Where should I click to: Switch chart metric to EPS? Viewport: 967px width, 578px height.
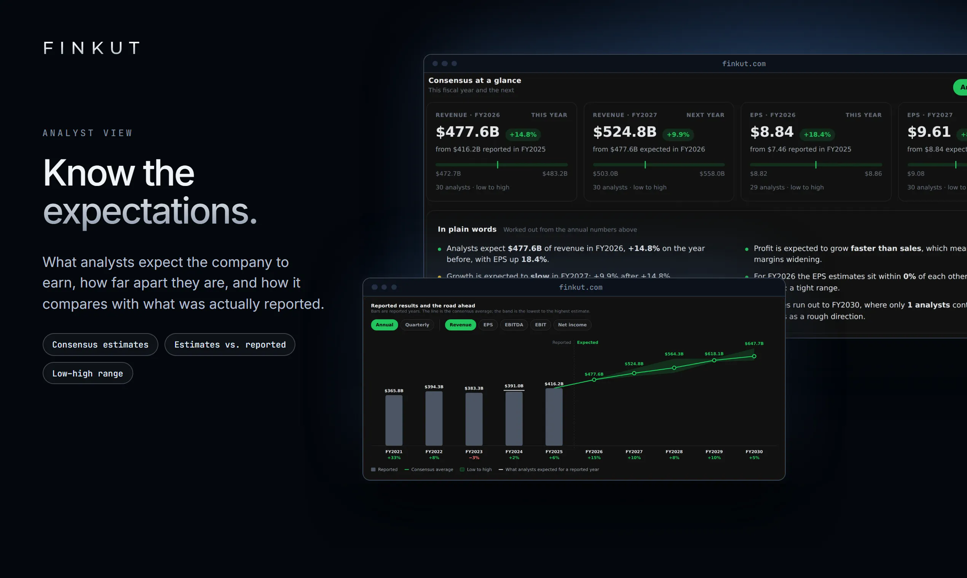(488, 325)
